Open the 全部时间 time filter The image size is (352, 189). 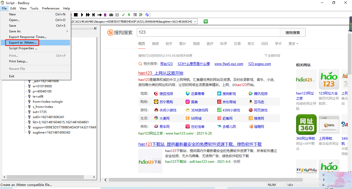(272, 56)
